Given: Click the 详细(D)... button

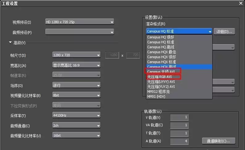Looking at the screenshot, I should (x=224, y=32).
